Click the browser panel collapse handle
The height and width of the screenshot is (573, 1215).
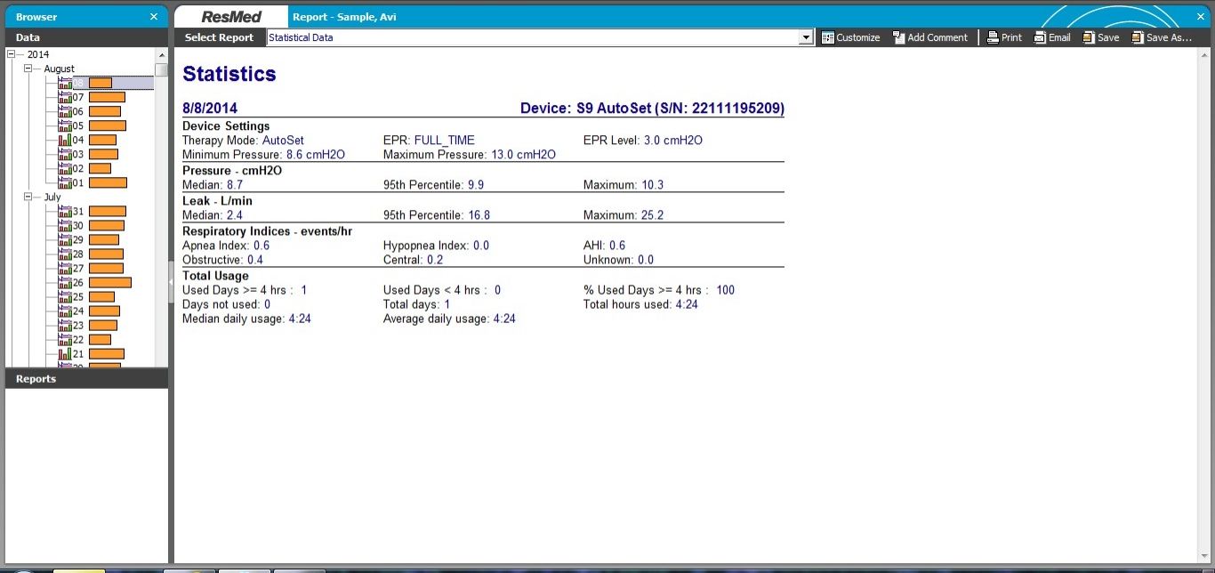[x=171, y=281]
